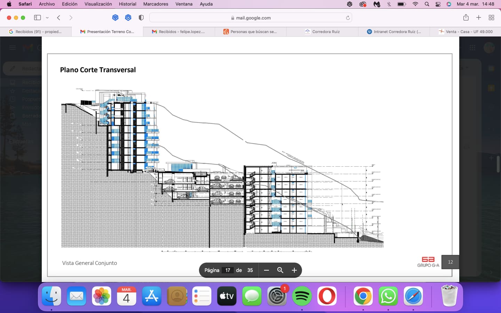Switch to Presentación Terreno tab
The image size is (501, 313).
pos(107,32)
